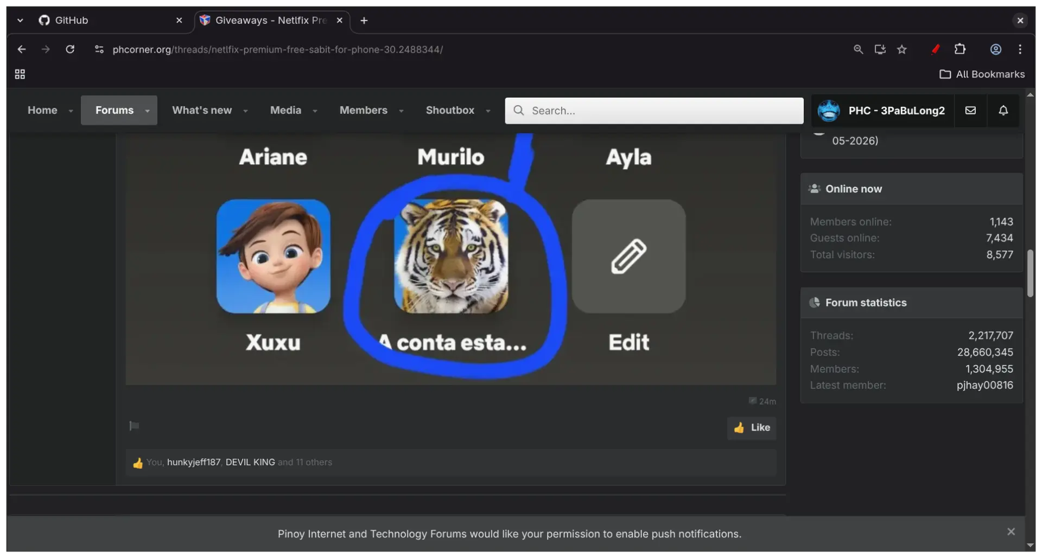
Task: Close the GitHub tab
Action: pos(179,20)
